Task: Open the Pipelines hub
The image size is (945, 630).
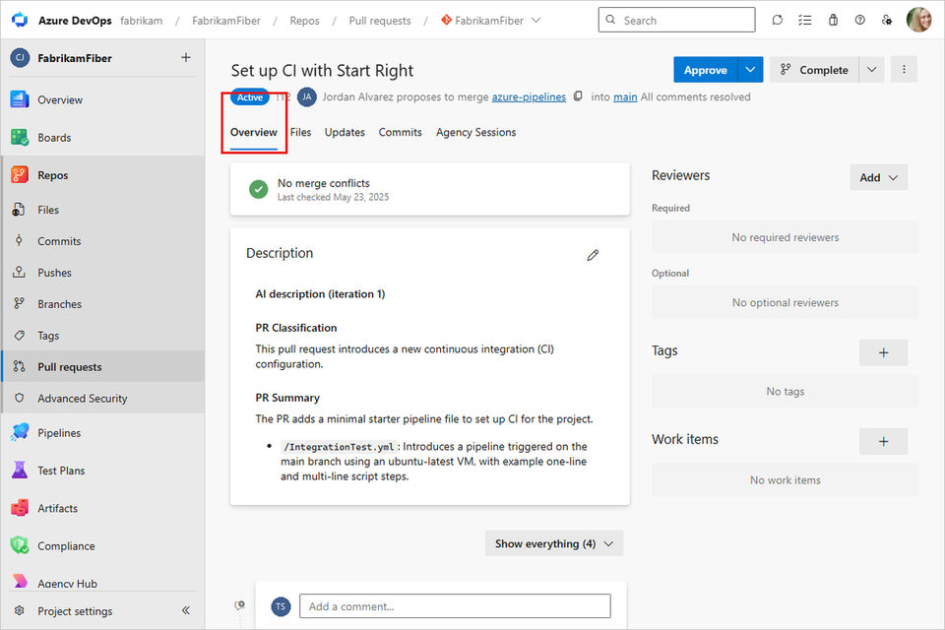Action: point(59,433)
